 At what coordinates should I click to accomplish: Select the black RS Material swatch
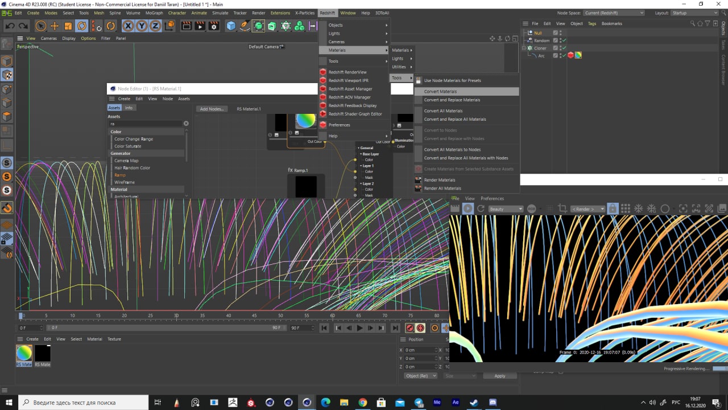[x=43, y=353]
